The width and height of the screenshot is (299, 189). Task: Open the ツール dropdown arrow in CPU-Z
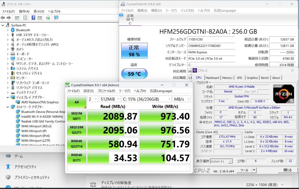click(x=254, y=170)
